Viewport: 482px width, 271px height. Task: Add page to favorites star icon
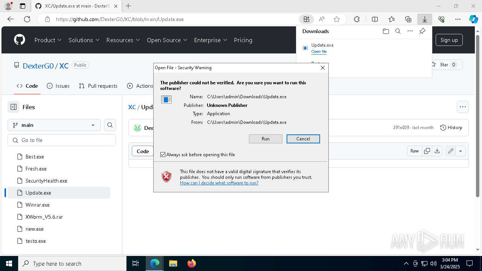[337, 19]
